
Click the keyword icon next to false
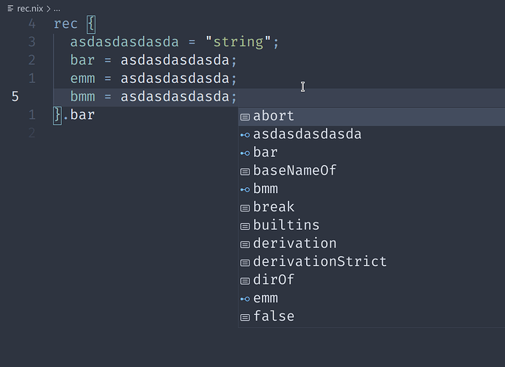click(x=245, y=317)
